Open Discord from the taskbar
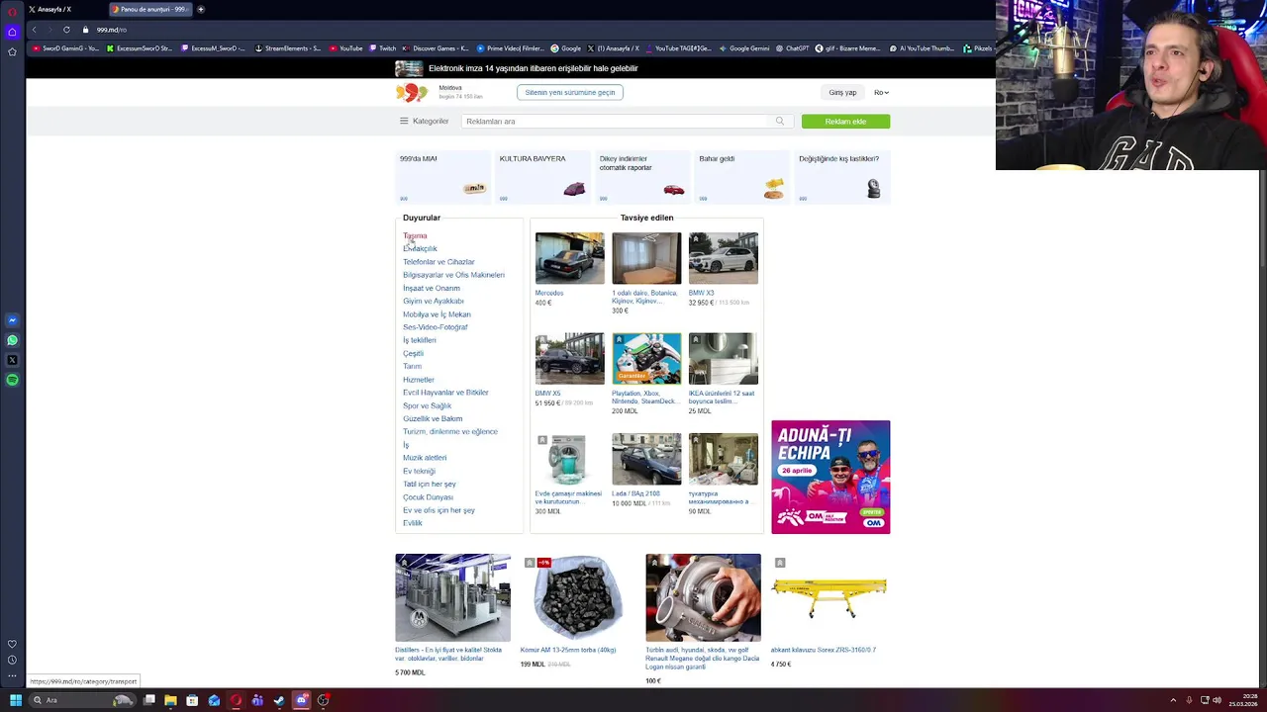This screenshot has height=712, width=1267. point(301,700)
